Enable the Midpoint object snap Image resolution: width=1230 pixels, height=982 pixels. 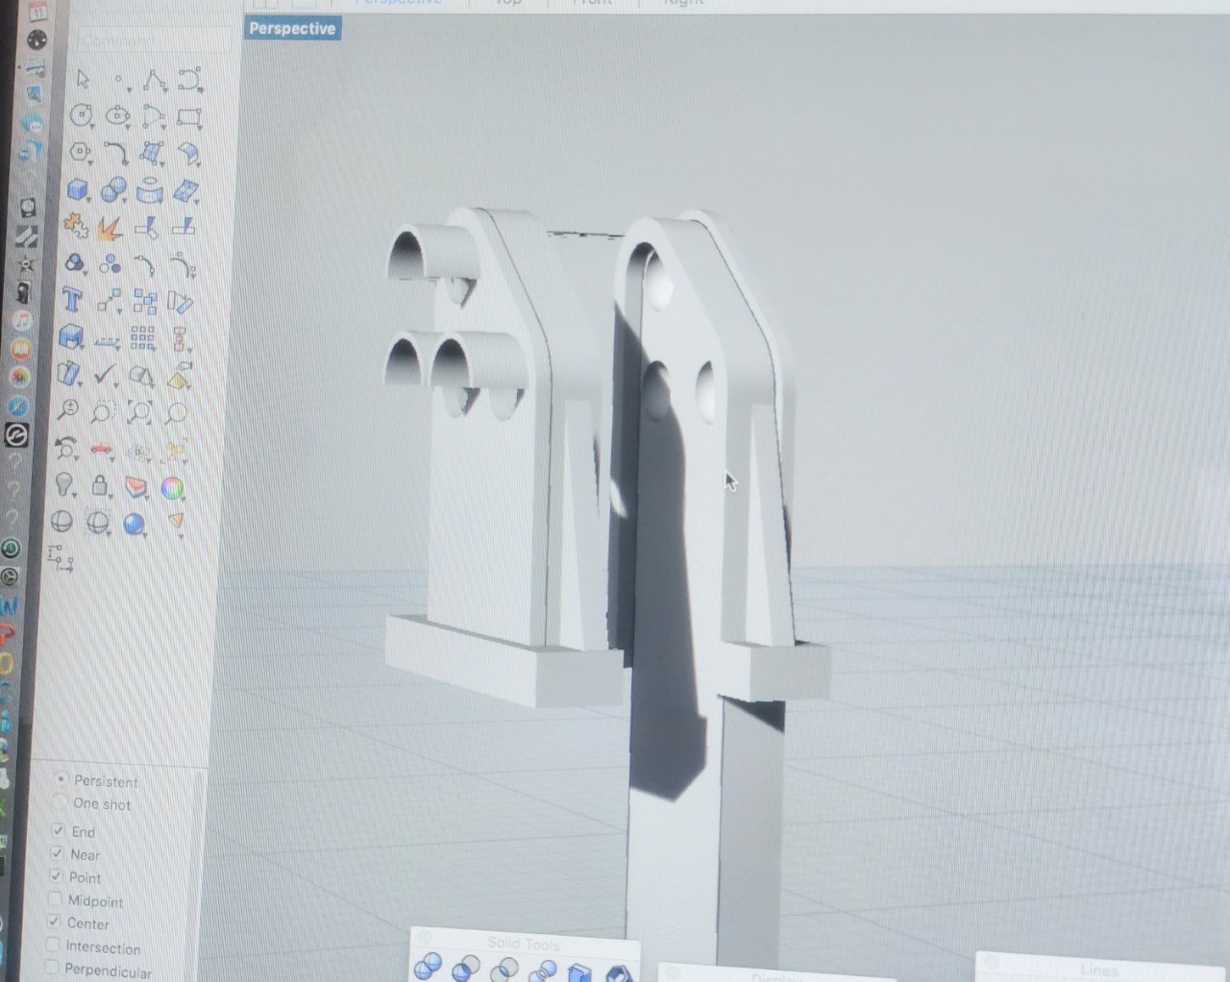[55, 900]
